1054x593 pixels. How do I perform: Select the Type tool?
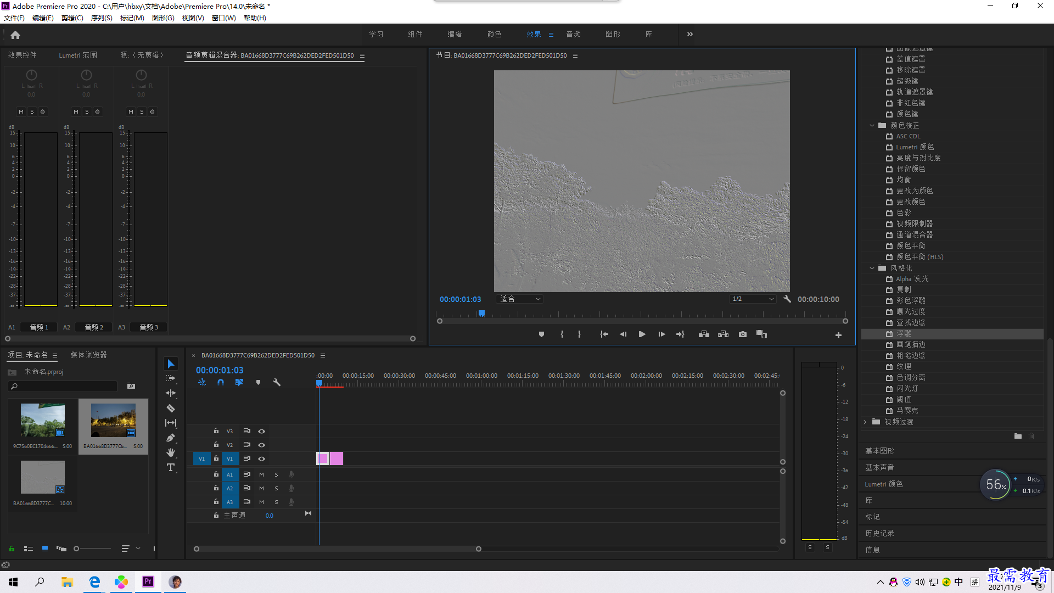pos(171,467)
